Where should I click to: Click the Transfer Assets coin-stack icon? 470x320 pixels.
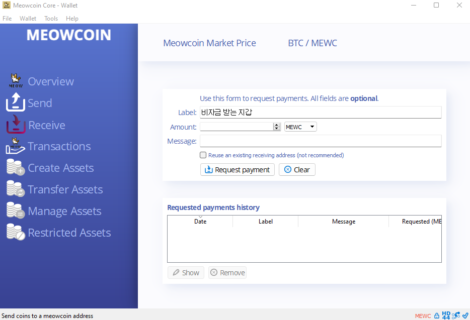click(x=16, y=189)
